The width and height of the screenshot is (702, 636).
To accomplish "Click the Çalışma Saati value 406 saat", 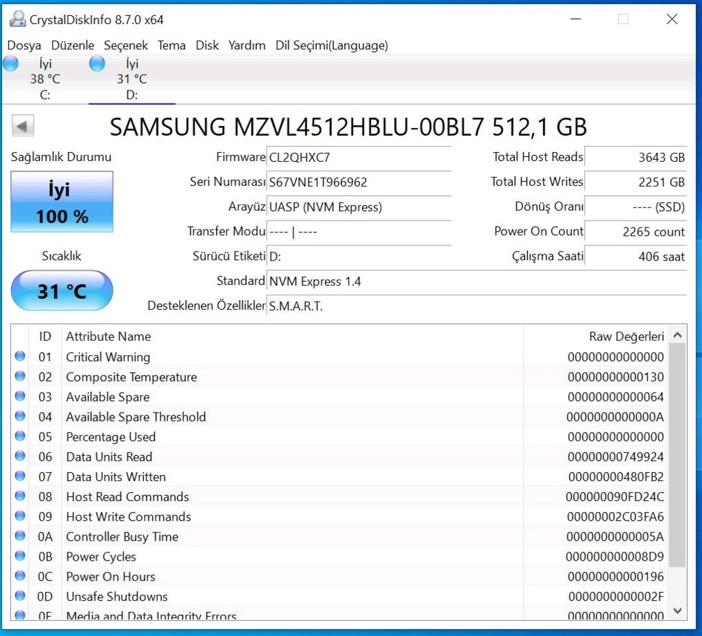I will (636, 256).
